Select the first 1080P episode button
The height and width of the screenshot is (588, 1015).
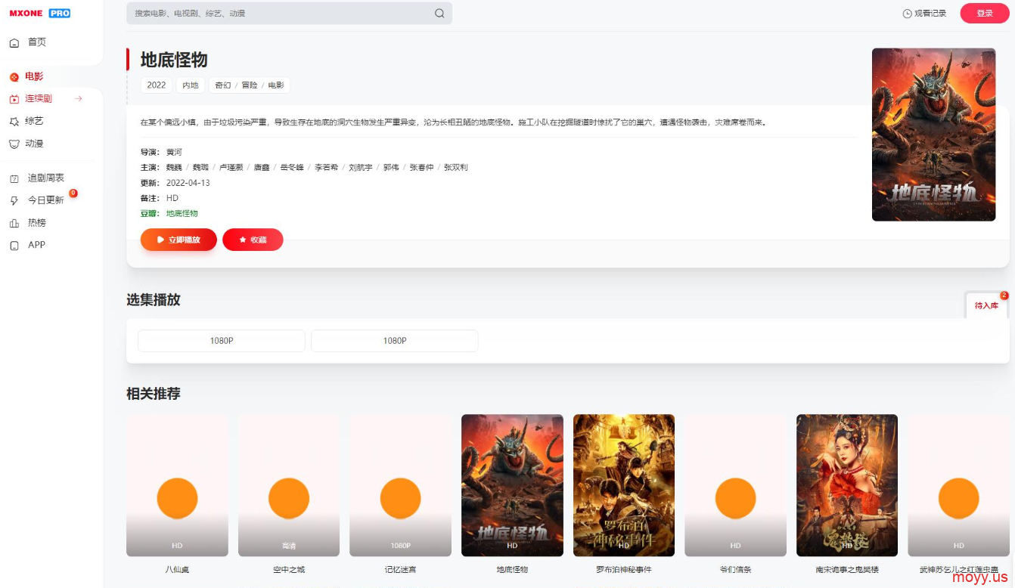pyautogui.click(x=222, y=341)
